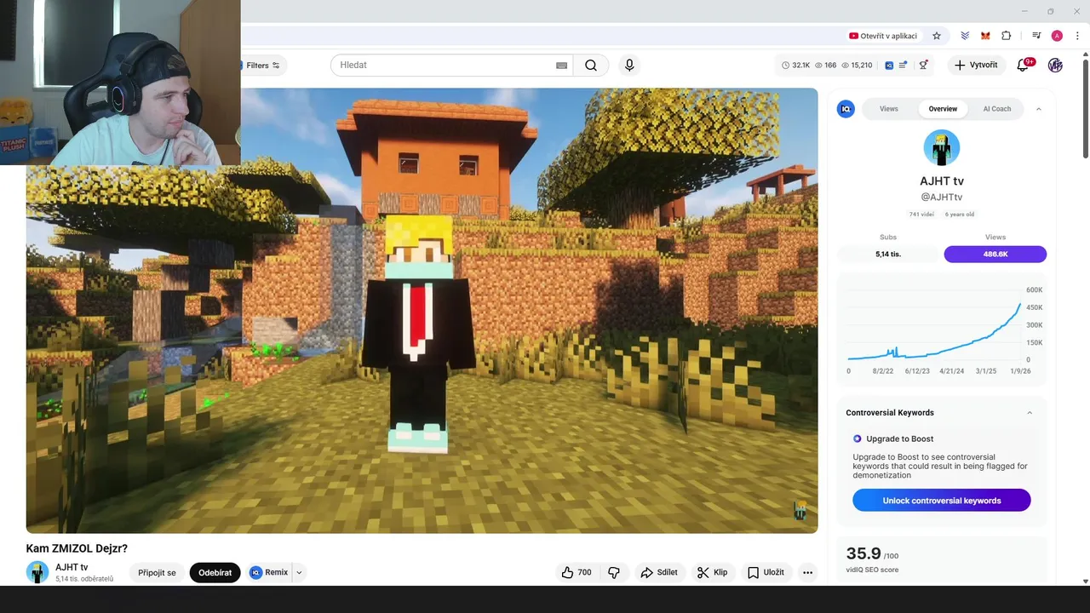Screen dimensions: 1090x613
Task: Select the 486.6K views stat pill
Action: [x=995, y=254]
